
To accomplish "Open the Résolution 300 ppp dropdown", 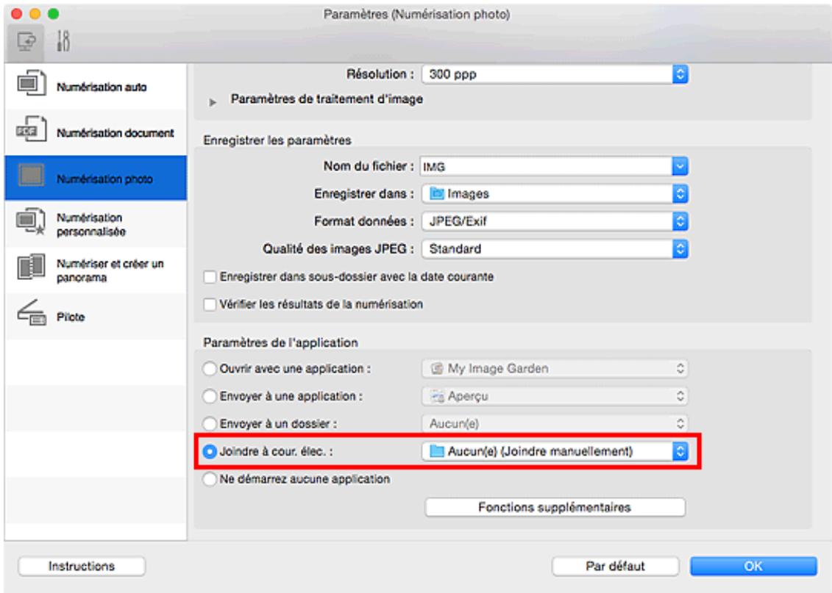I will (x=555, y=74).
